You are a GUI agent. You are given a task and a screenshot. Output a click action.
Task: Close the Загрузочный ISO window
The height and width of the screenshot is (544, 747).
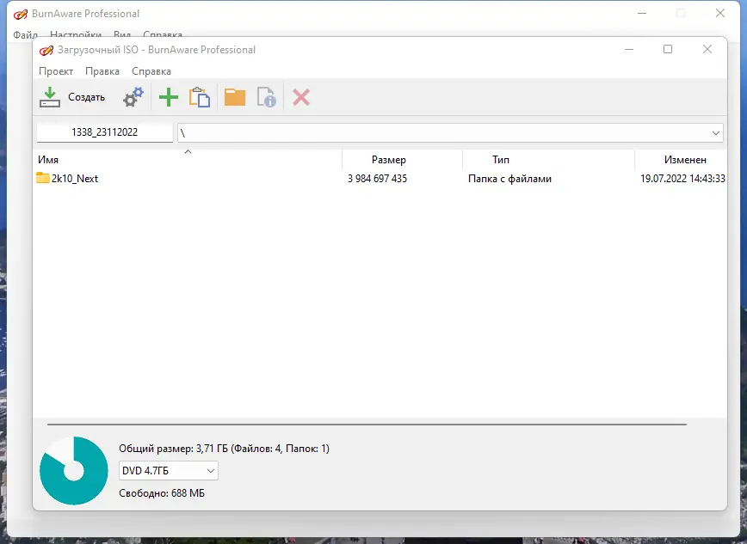point(707,49)
